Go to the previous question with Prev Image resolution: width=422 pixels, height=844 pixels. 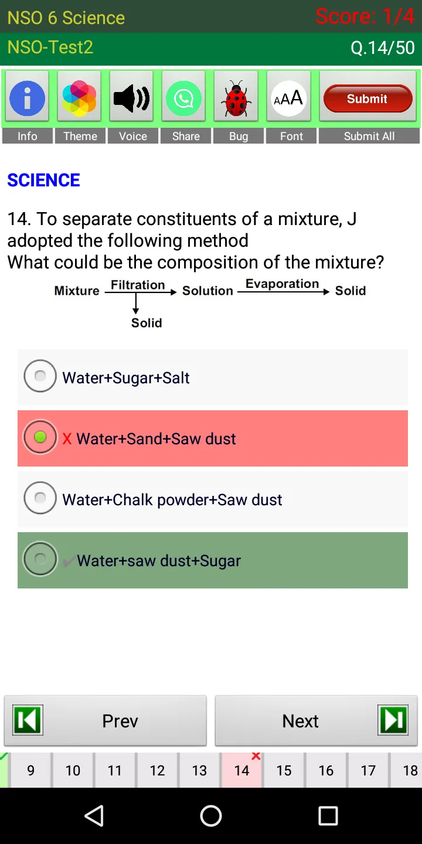105,721
